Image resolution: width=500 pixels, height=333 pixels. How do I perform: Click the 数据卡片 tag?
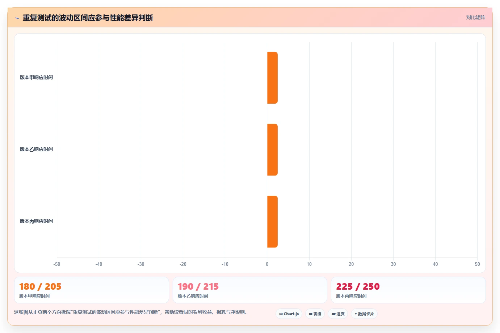coord(364,314)
